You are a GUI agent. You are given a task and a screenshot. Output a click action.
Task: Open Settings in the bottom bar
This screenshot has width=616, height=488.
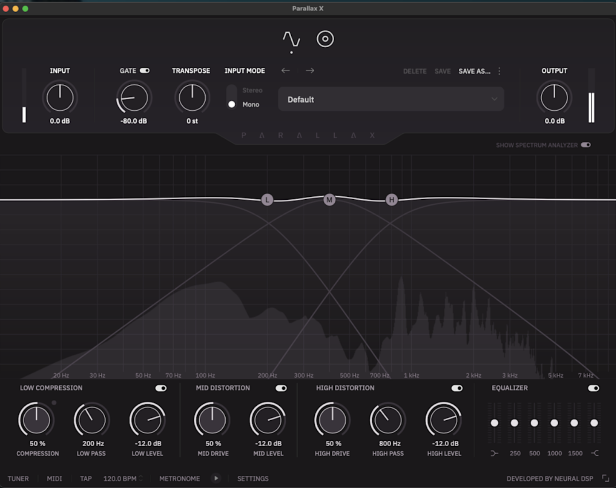252,479
